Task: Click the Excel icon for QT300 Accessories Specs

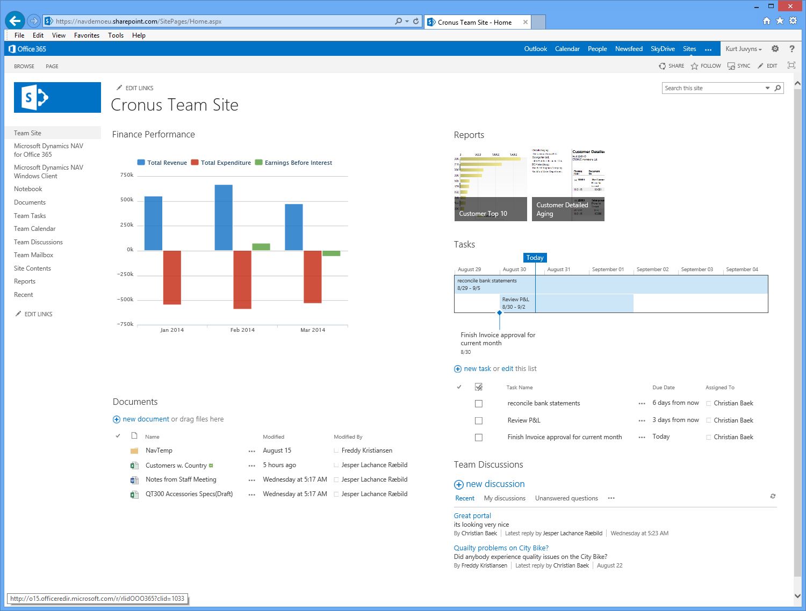Action: click(134, 494)
